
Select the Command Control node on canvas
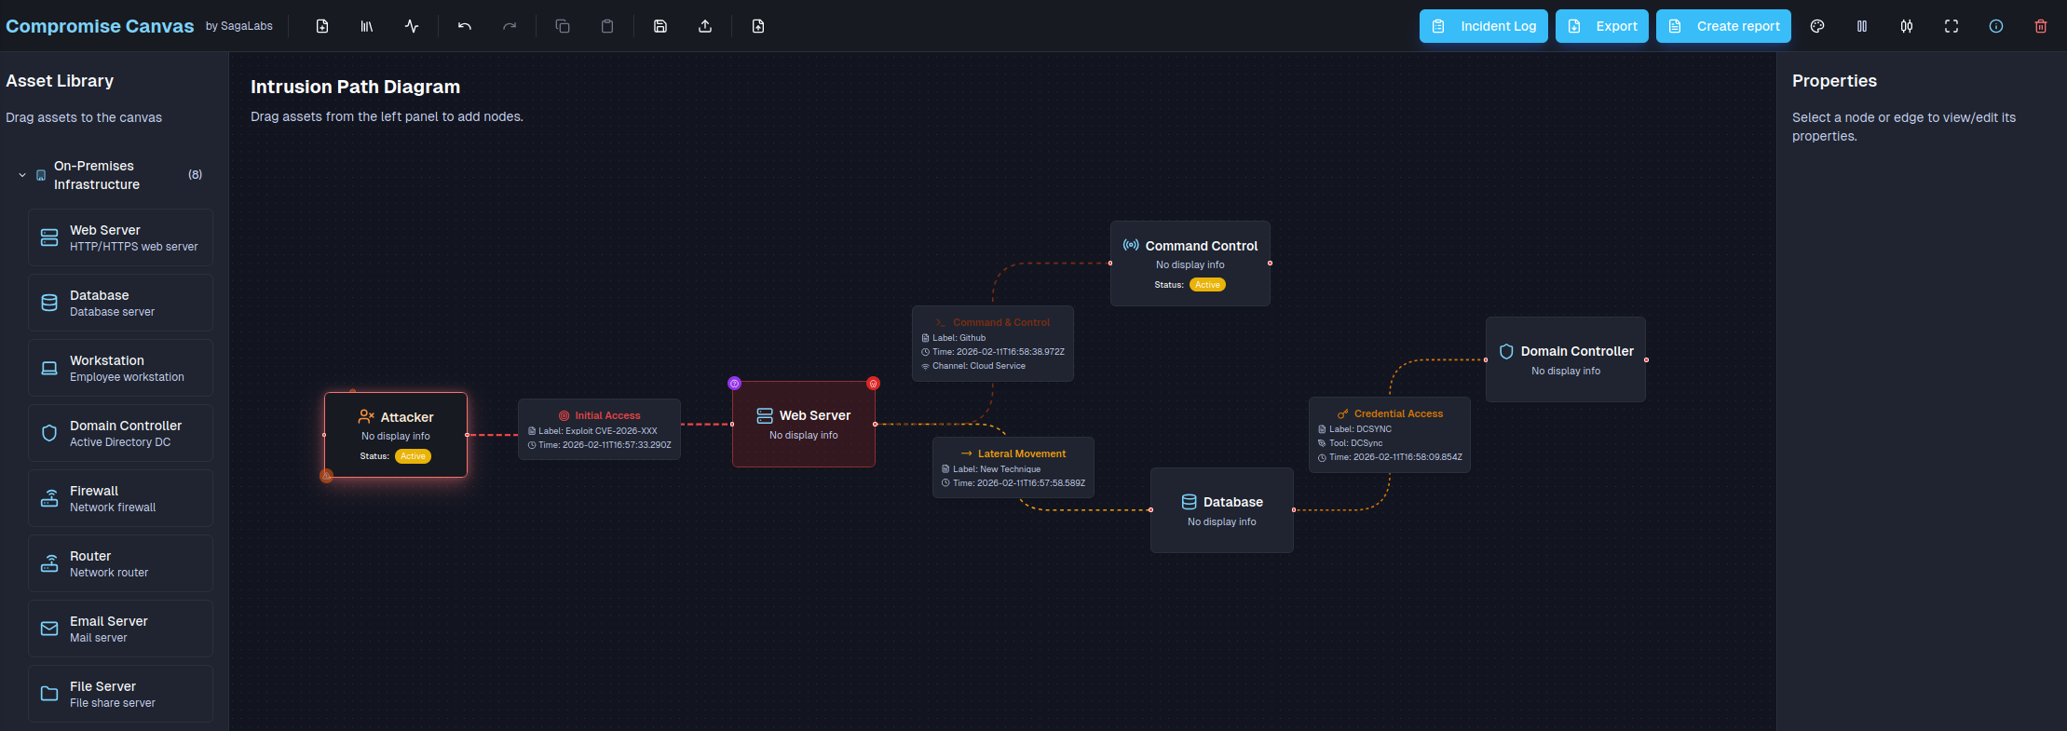pos(1190,264)
